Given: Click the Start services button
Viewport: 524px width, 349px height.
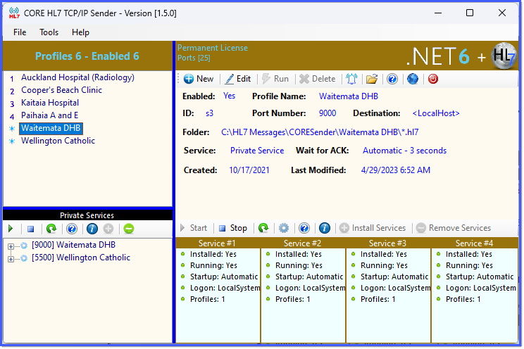Looking at the screenshot, I should click(x=194, y=229).
